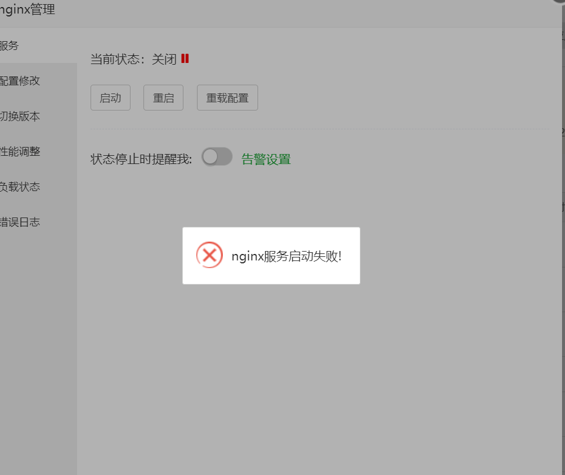Image resolution: width=565 pixels, height=475 pixels.
Task: Open the 告警设置 link
Action: point(266,159)
